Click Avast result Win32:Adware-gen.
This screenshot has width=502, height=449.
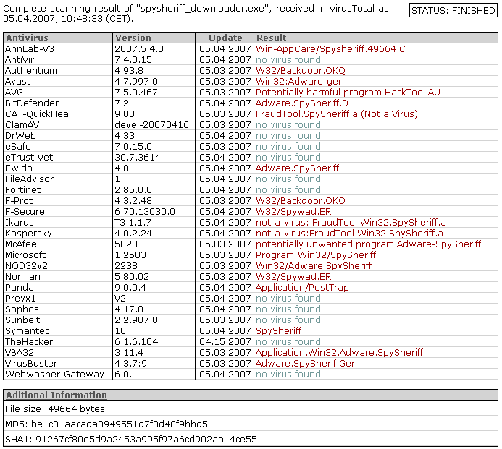coord(301,82)
